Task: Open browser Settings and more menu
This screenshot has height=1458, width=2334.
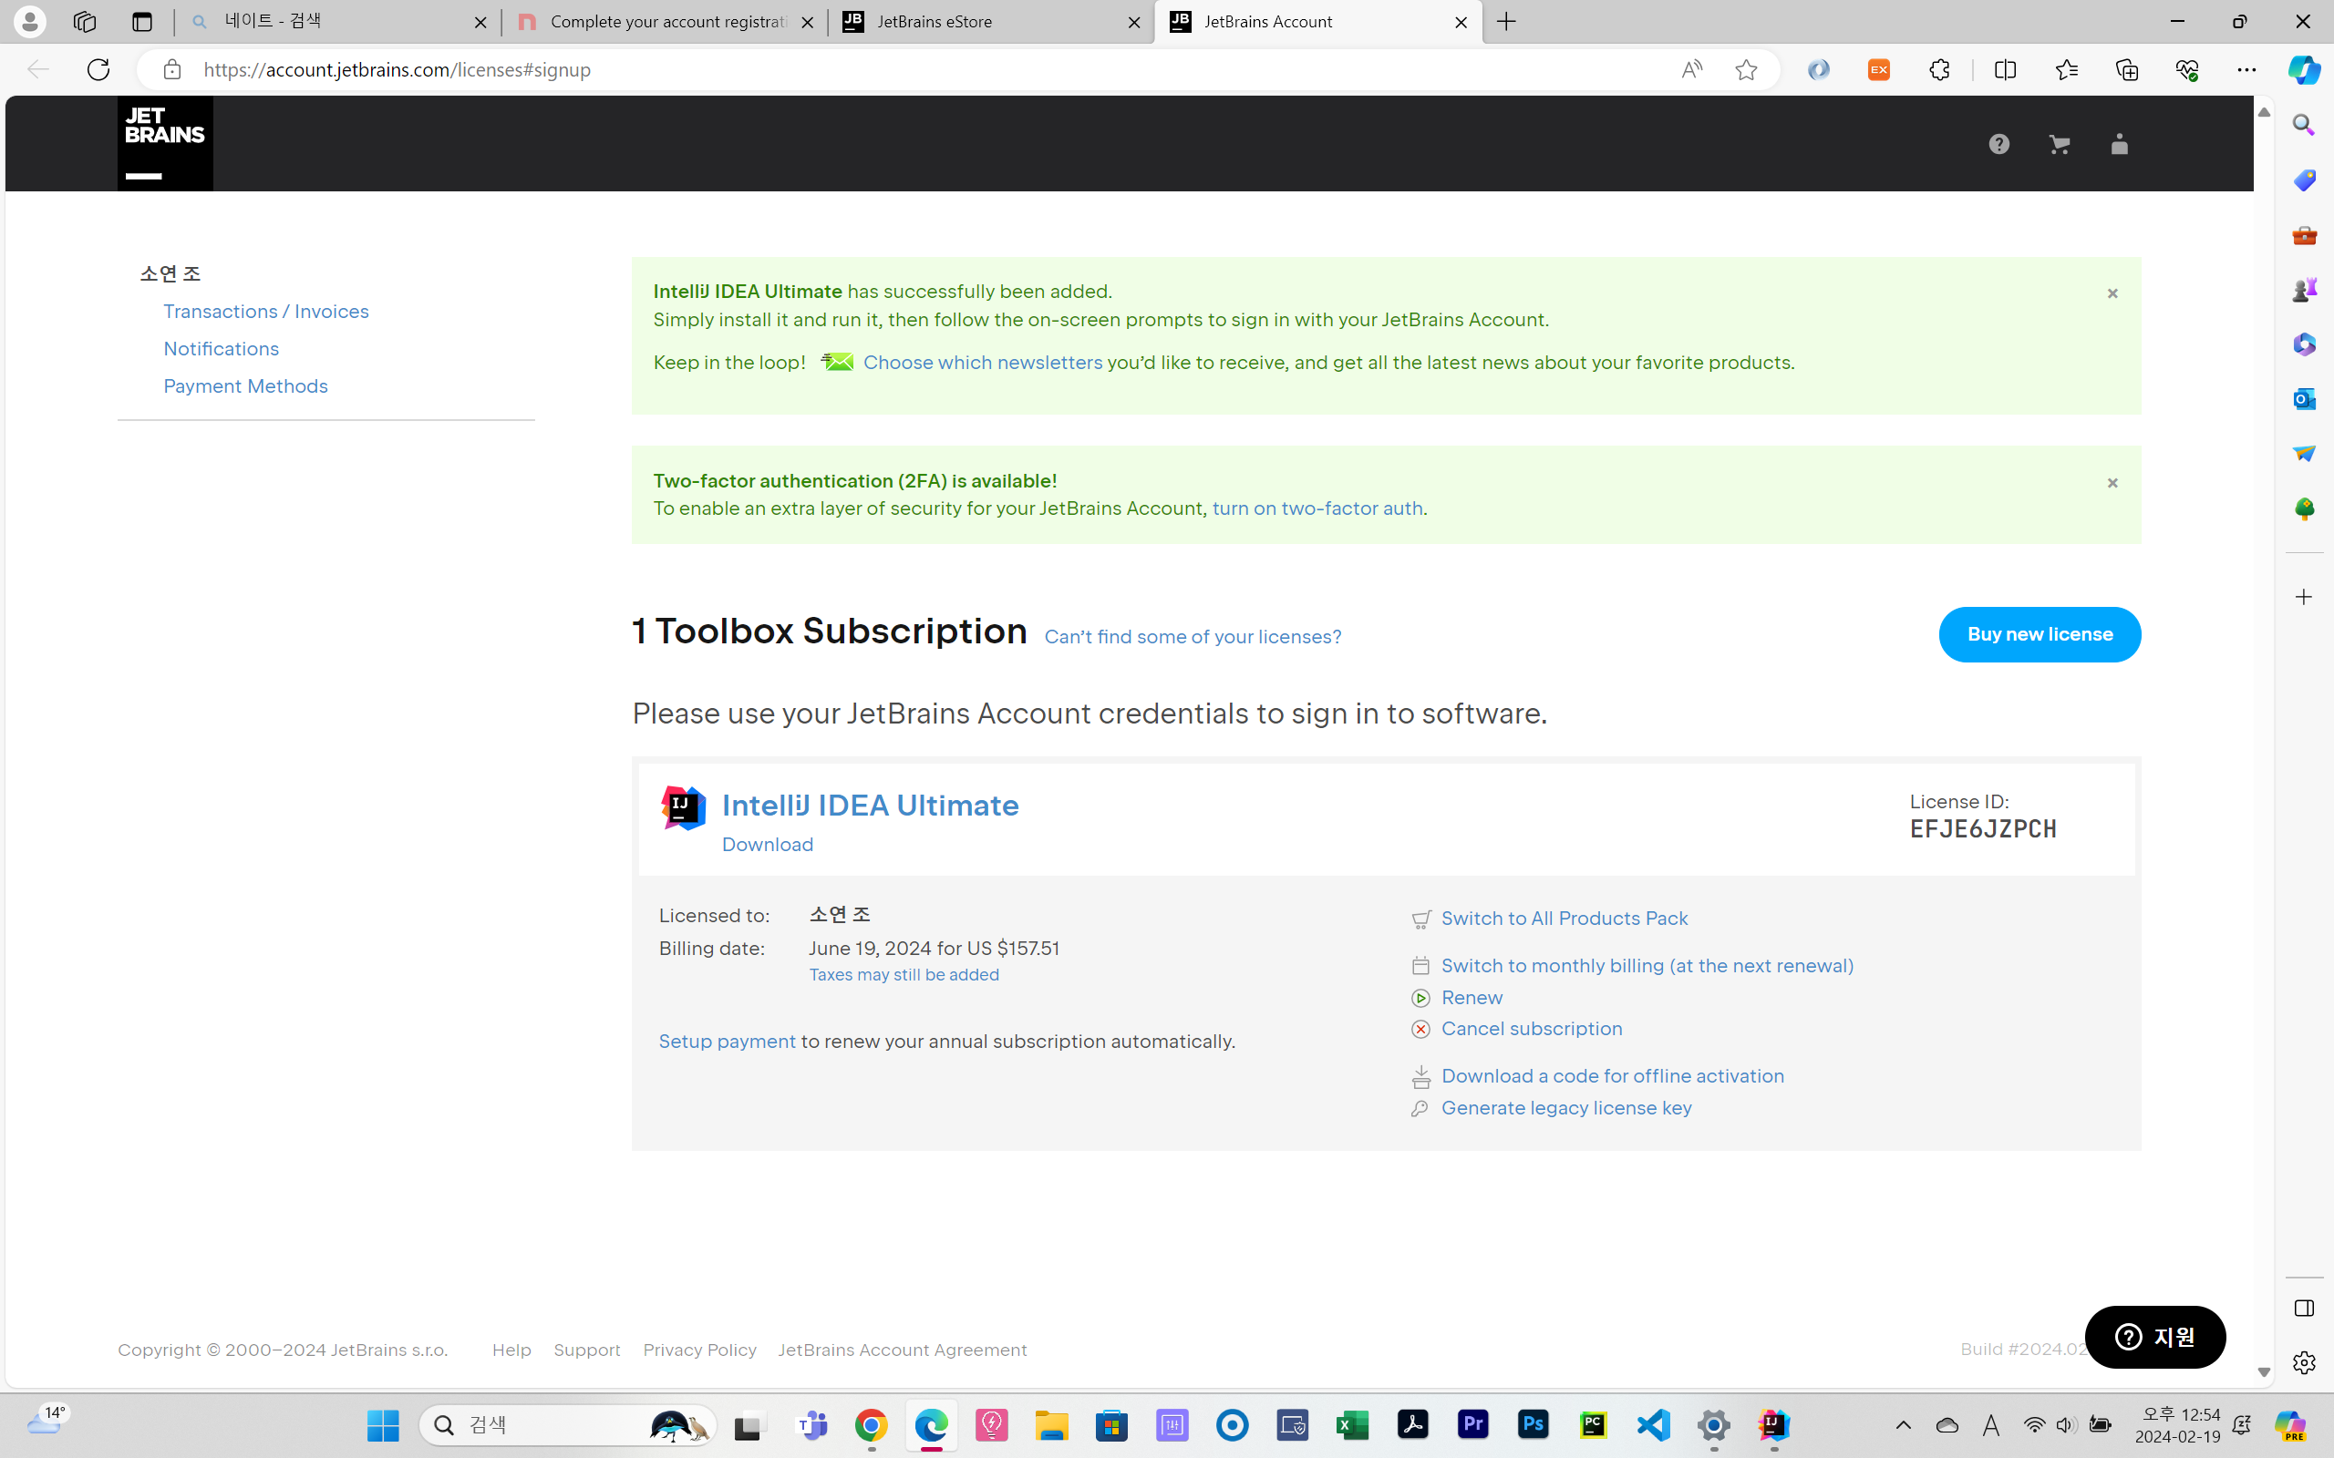Action: pyautogui.click(x=2246, y=69)
